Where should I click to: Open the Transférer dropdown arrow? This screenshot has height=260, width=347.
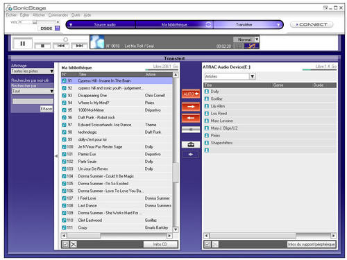click(x=278, y=24)
